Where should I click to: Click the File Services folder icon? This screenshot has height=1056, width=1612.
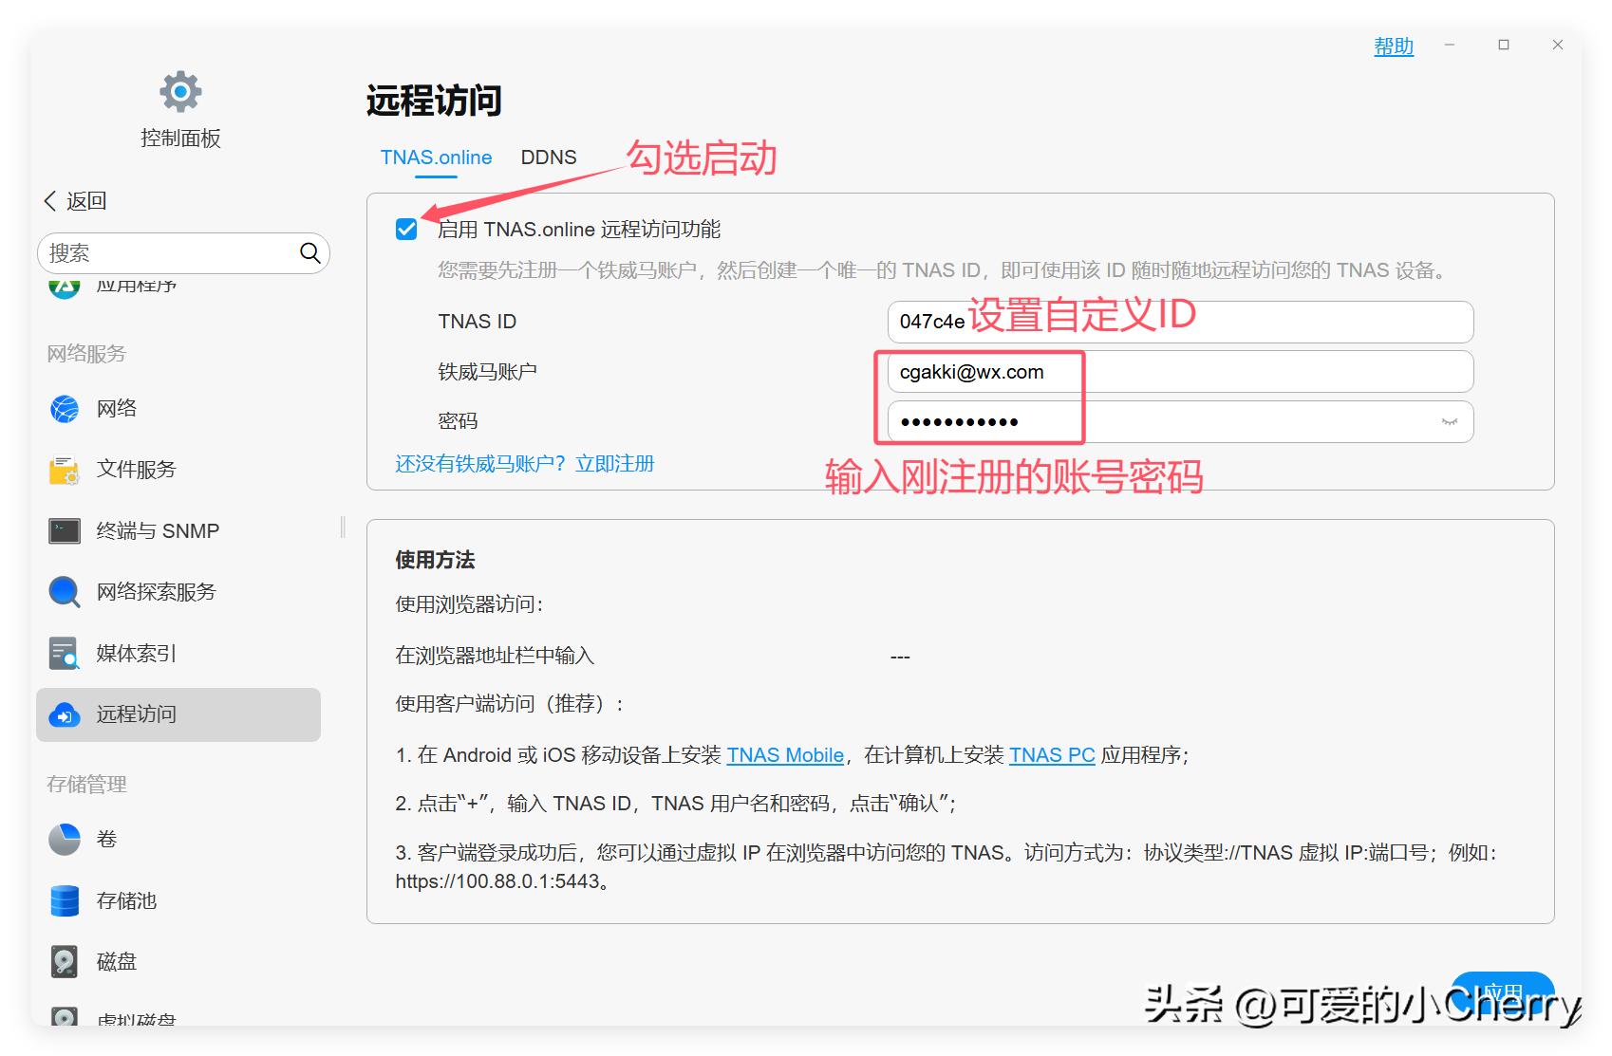[x=65, y=470]
